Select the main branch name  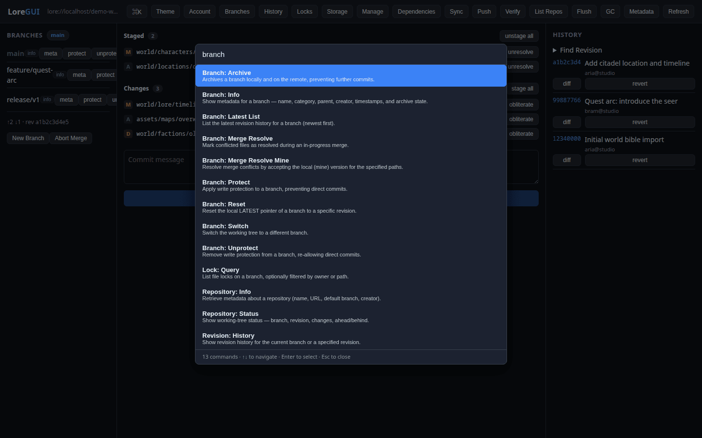click(15, 54)
